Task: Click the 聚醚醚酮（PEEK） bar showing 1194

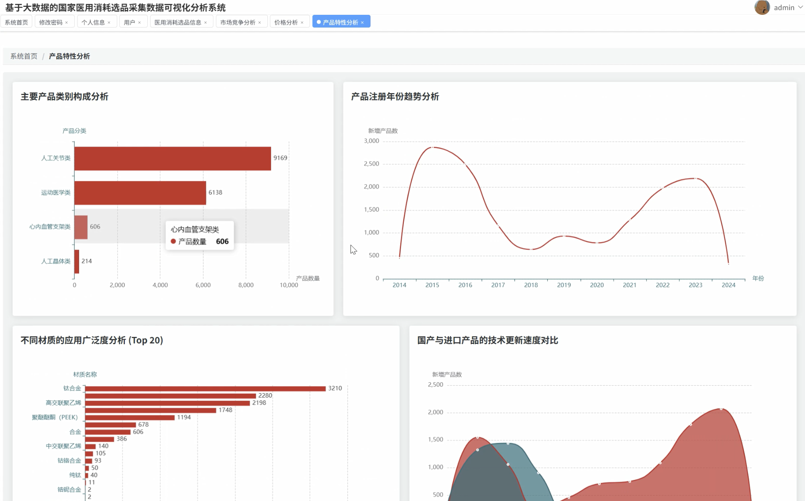Action: click(x=130, y=418)
